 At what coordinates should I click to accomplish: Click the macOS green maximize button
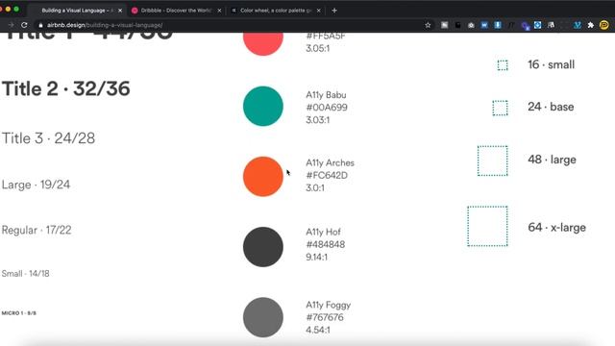pos(16,9)
